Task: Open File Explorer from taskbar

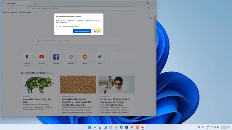Action: [x=116, y=127]
